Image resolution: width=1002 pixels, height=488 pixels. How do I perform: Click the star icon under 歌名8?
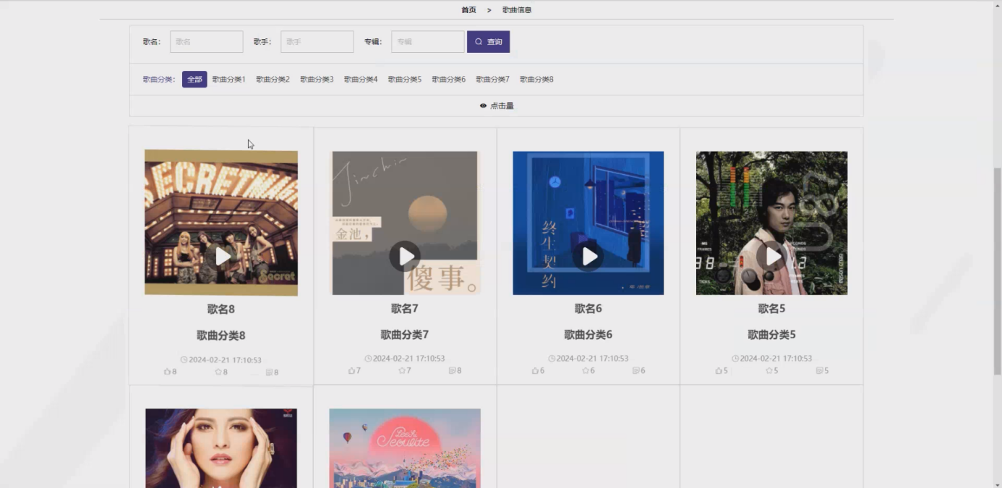point(218,372)
